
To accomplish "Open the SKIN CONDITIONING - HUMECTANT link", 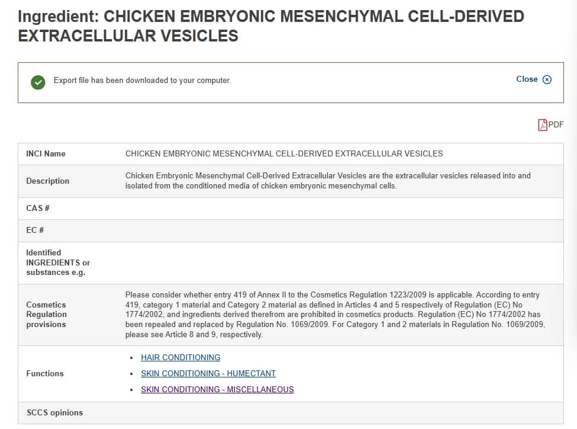I will click(208, 373).
